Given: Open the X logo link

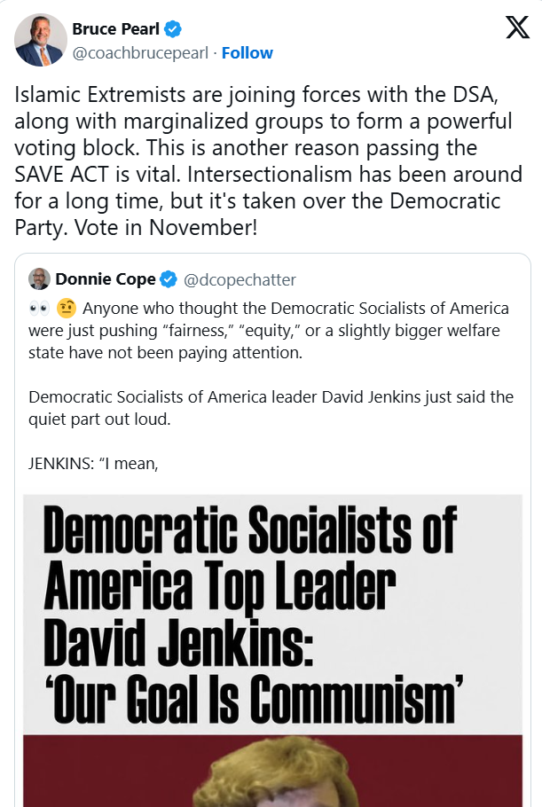Looking at the screenshot, I should click(x=517, y=27).
